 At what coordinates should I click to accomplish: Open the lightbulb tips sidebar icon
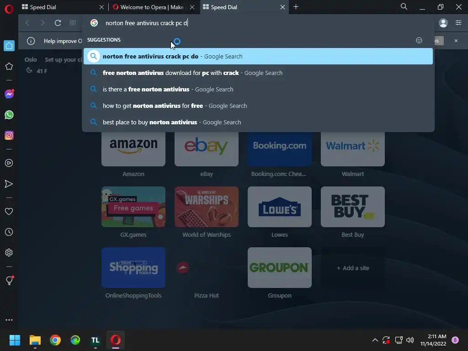(9, 280)
